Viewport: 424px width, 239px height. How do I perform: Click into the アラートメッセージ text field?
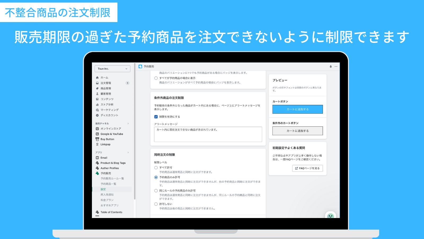coord(208,134)
